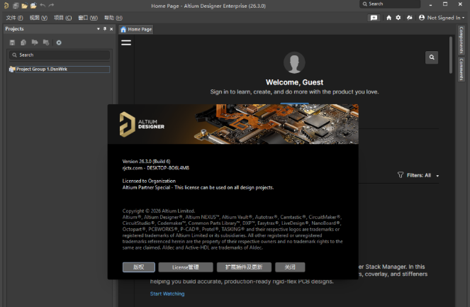The image size is (470, 307).
Task: Click the Projects panel Search field
Action: point(59,55)
